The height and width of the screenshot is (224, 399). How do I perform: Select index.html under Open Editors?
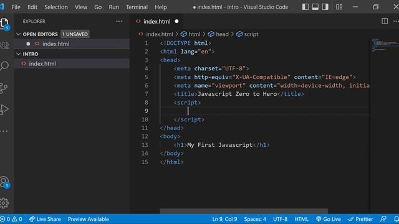(72, 44)
